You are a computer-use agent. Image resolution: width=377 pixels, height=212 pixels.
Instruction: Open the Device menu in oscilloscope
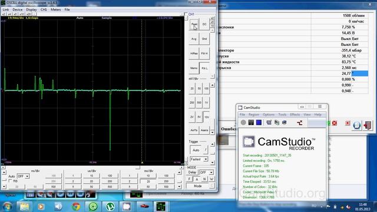(17, 9)
